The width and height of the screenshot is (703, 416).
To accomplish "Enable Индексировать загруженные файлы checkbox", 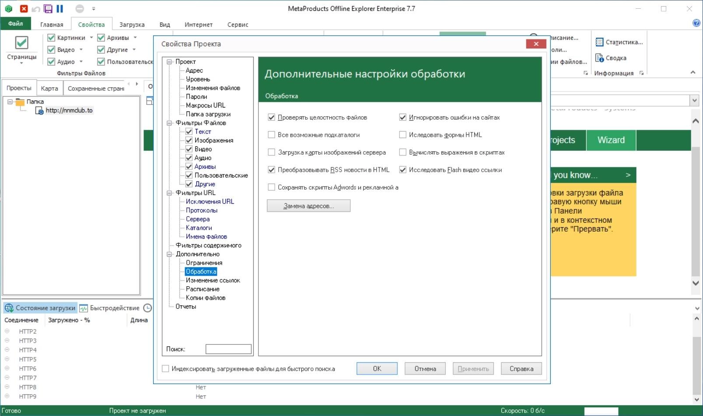I will click(165, 368).
